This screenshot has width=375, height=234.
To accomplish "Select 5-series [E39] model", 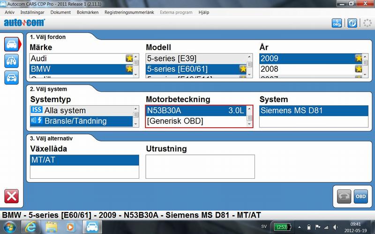I will [x=171, y=58].
